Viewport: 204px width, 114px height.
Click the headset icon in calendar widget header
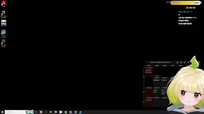point(178,62)
